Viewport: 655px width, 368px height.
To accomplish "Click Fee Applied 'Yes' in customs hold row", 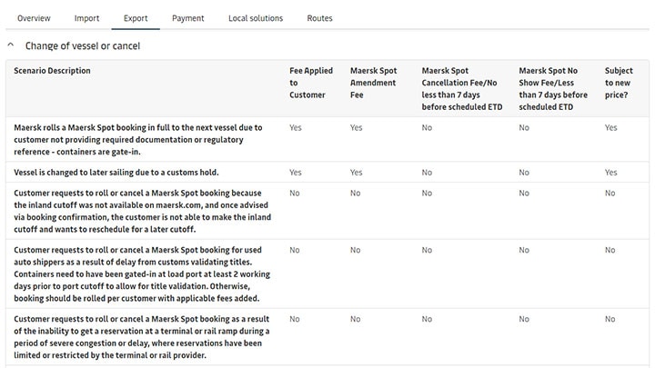I will (296, 173).
